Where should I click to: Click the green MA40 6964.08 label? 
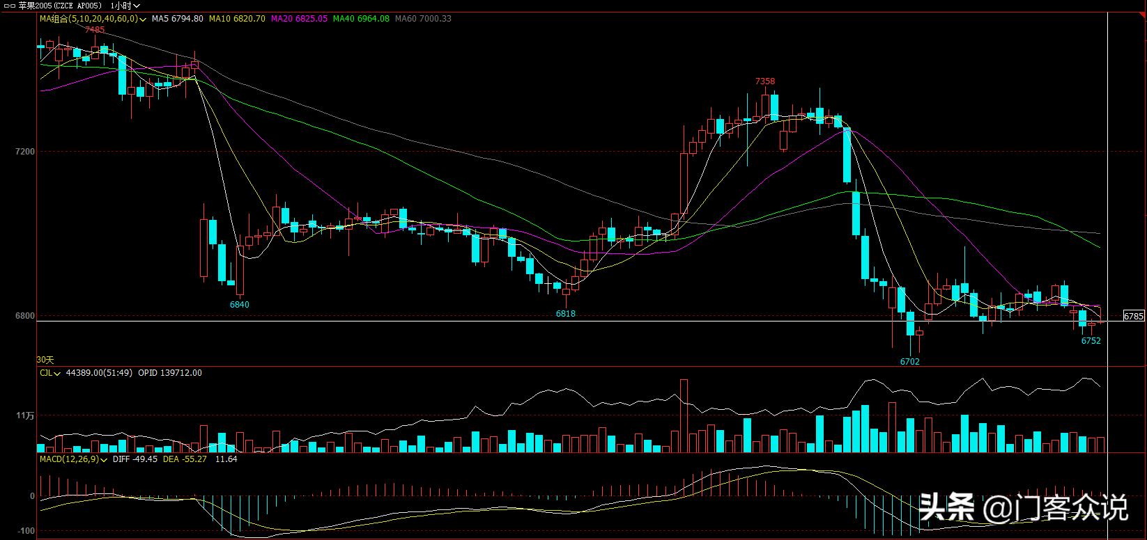coord(361,19)
